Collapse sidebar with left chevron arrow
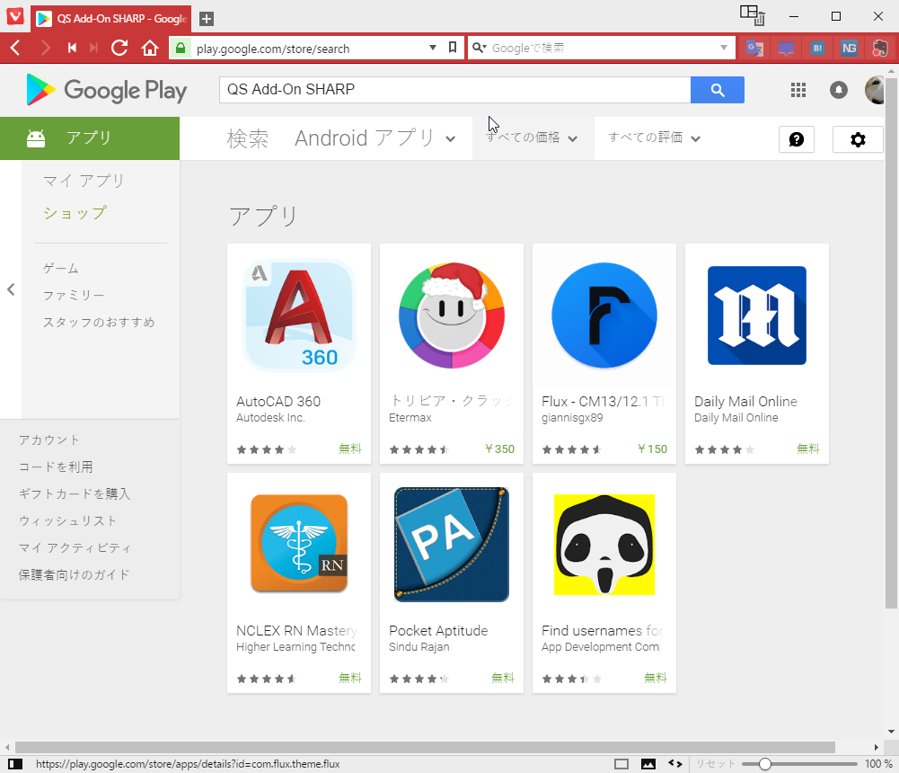 point(11,289)
